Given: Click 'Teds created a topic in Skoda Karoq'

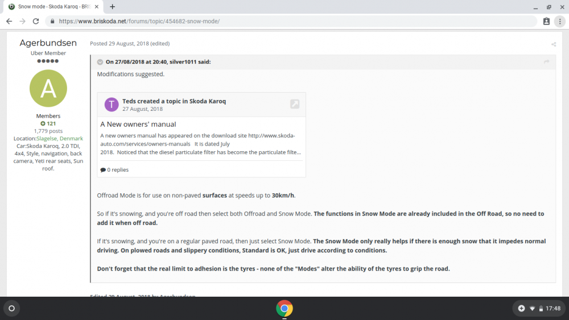Looking at the screenshot, I should click(x=174, y=101).
